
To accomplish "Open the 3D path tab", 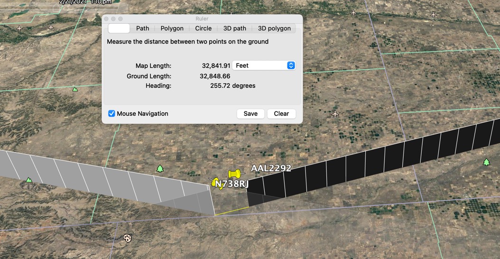I will pyautogui.click(x=234, y=28).
